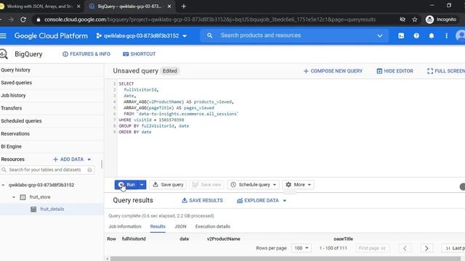Collapse the qwiklabs project tree node
This screenshot has width=465, height=261.
pos(3,186)
